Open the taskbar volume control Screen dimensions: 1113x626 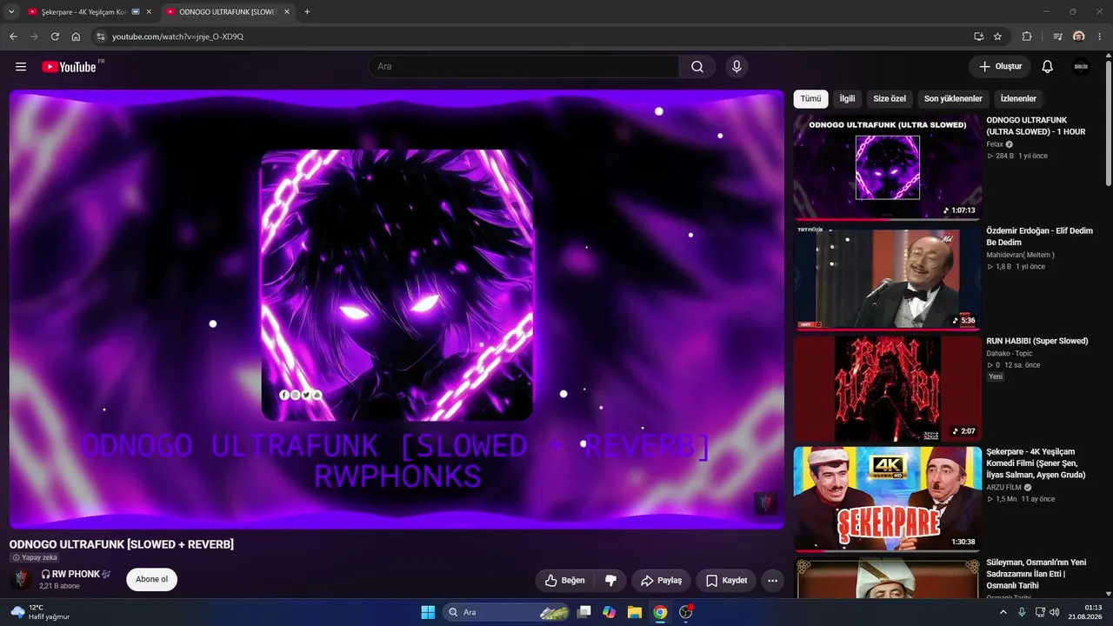coord(1054,612)
